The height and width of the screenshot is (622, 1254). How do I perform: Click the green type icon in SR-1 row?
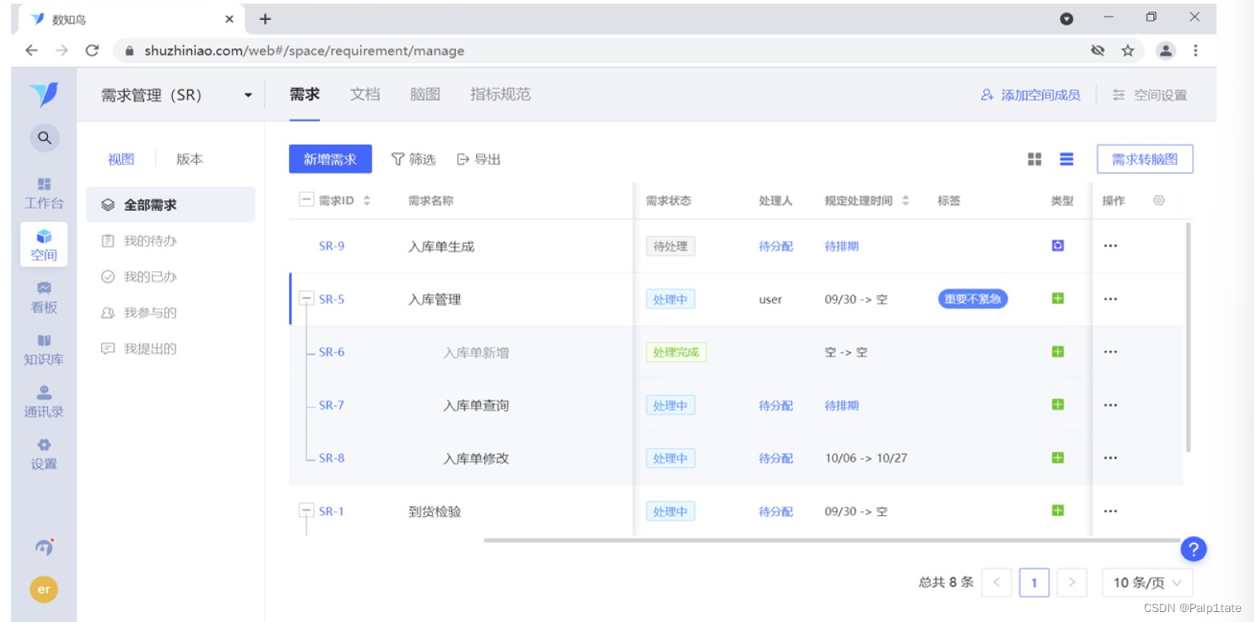point(1058,510)
